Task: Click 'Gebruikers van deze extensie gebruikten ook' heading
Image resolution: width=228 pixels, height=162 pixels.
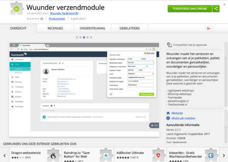Action: coord(39,144)
